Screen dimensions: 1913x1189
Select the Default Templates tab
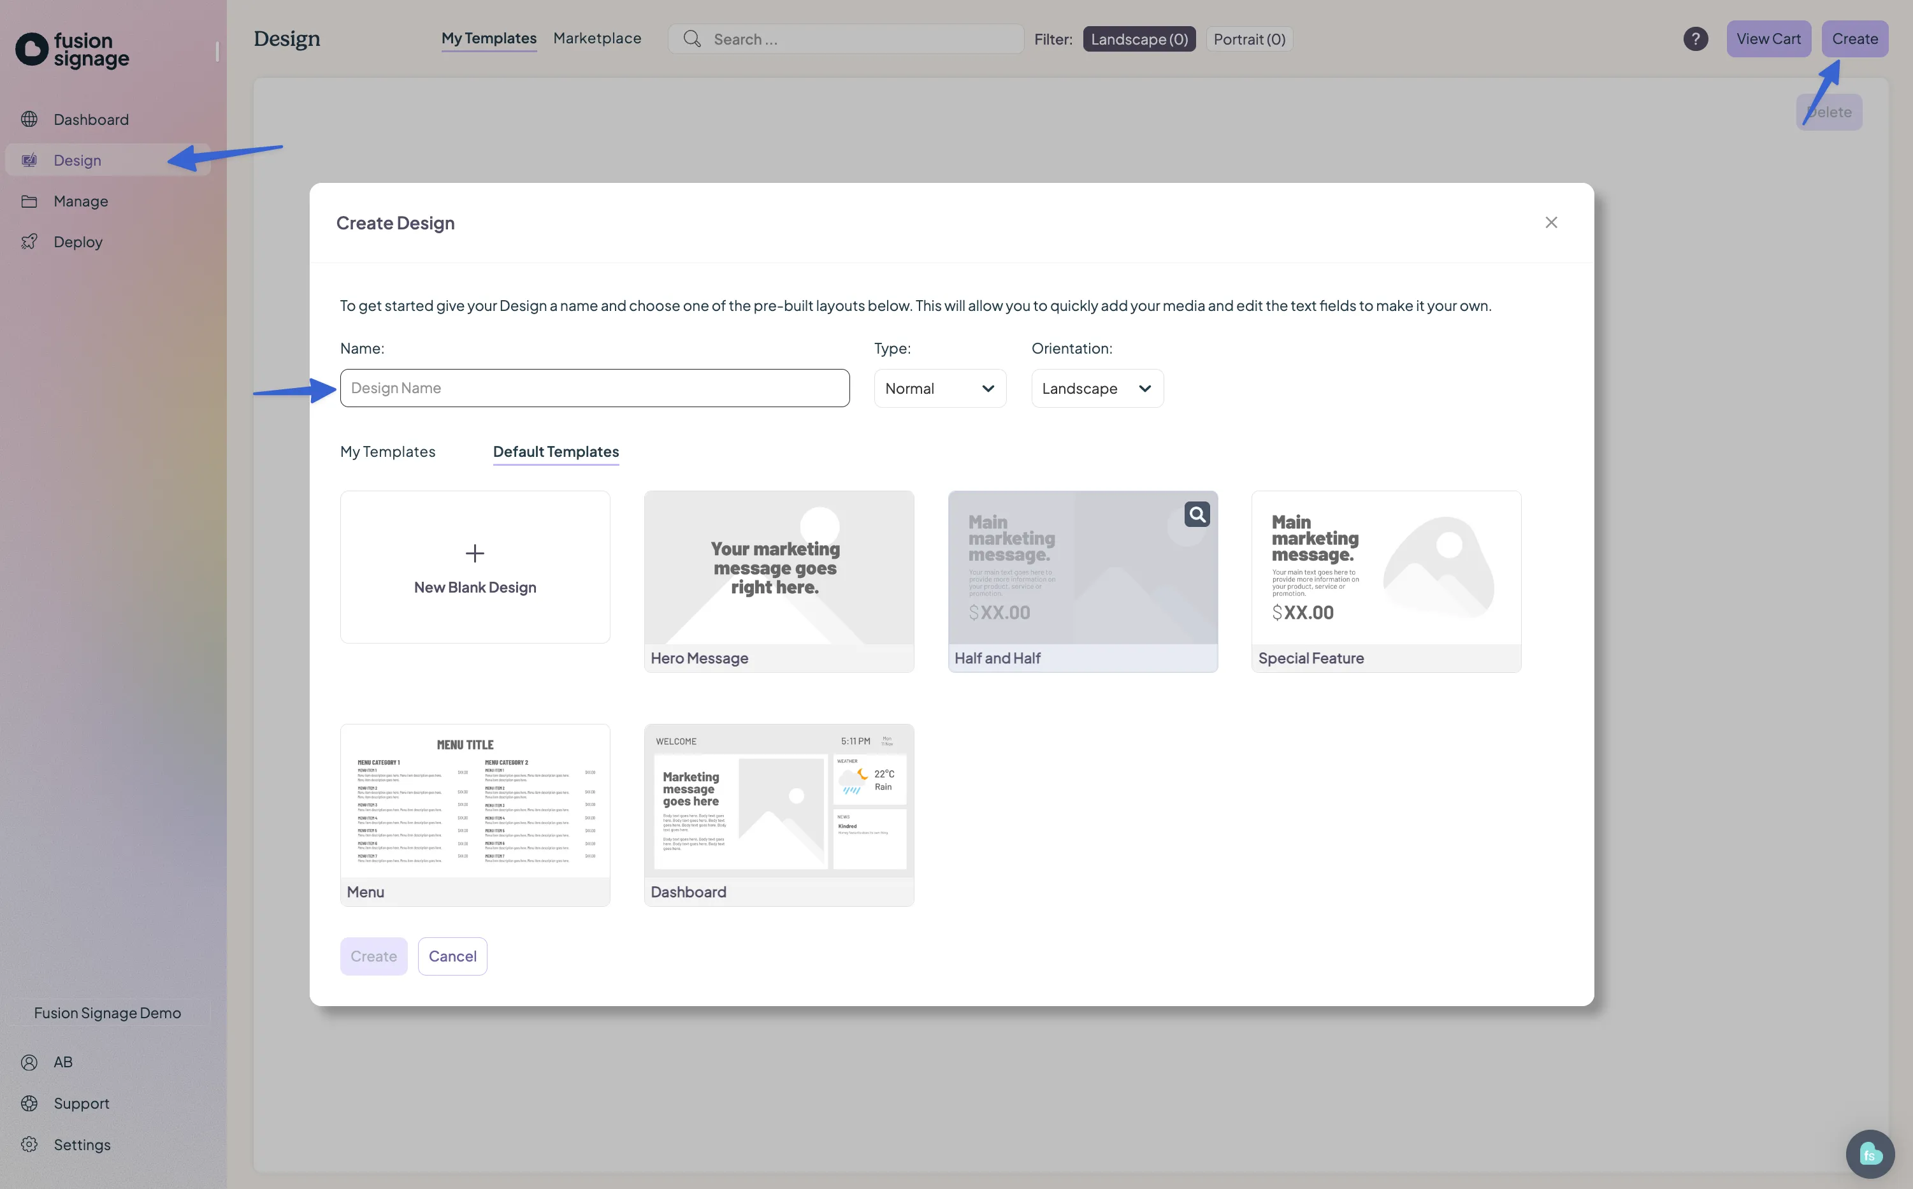coord(556,452)
